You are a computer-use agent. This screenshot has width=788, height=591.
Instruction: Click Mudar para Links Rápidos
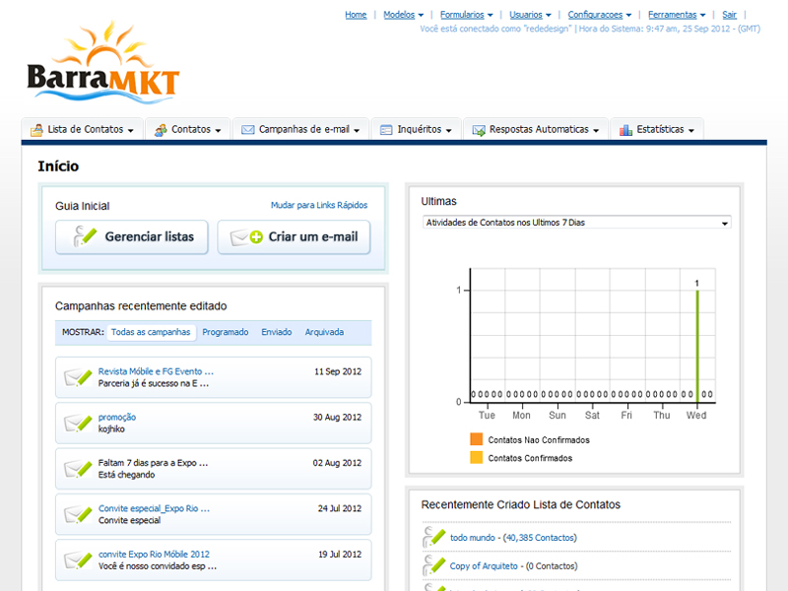(x=319, y=205)
